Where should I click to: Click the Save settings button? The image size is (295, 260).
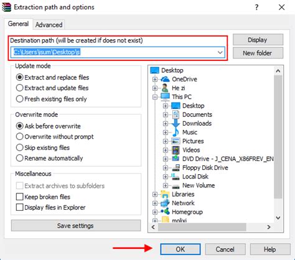pyautogui.click(x=76, y=226)
